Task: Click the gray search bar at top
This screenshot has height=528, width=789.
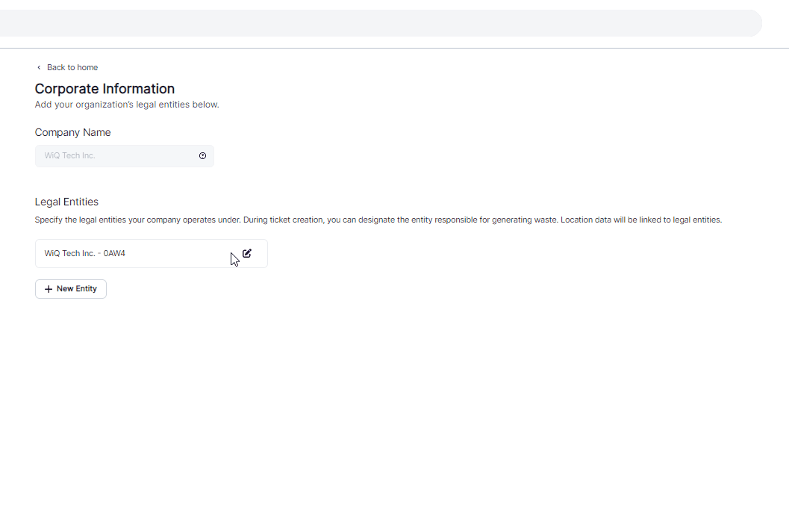Action: click(381, 23)
